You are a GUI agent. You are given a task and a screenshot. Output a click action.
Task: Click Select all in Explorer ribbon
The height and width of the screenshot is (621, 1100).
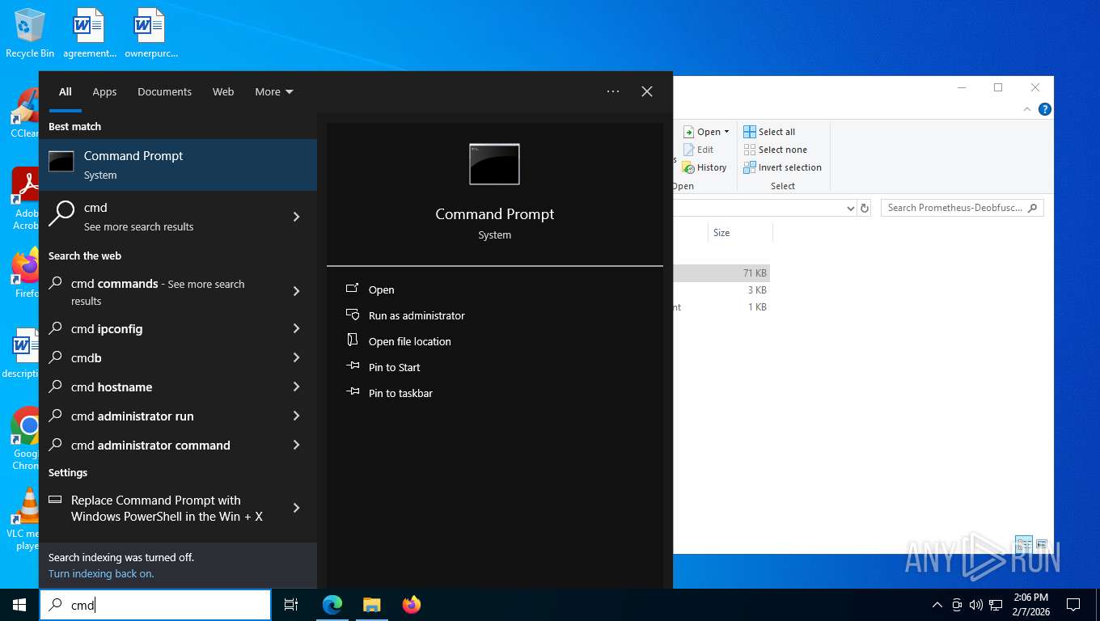(x=769, y=132)
